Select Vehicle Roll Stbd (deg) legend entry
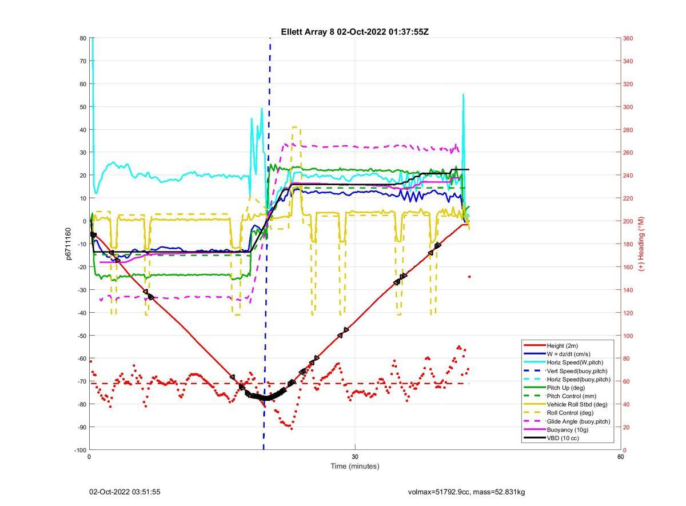Screen dimensions: 686x506 pyautogui.click(x=577, y=404)
